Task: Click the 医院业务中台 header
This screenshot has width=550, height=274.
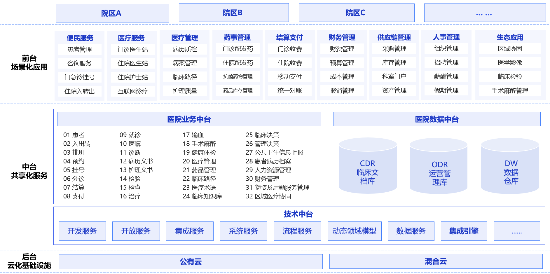Action: [189, 119]
